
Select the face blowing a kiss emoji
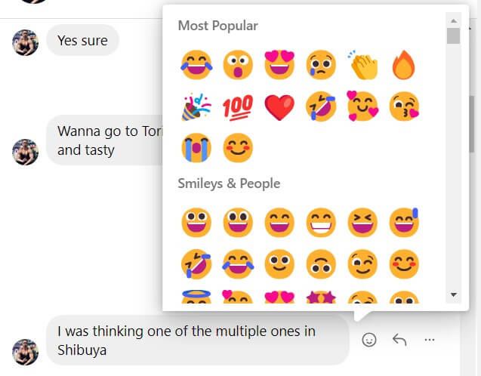click(x=403, y=106)
